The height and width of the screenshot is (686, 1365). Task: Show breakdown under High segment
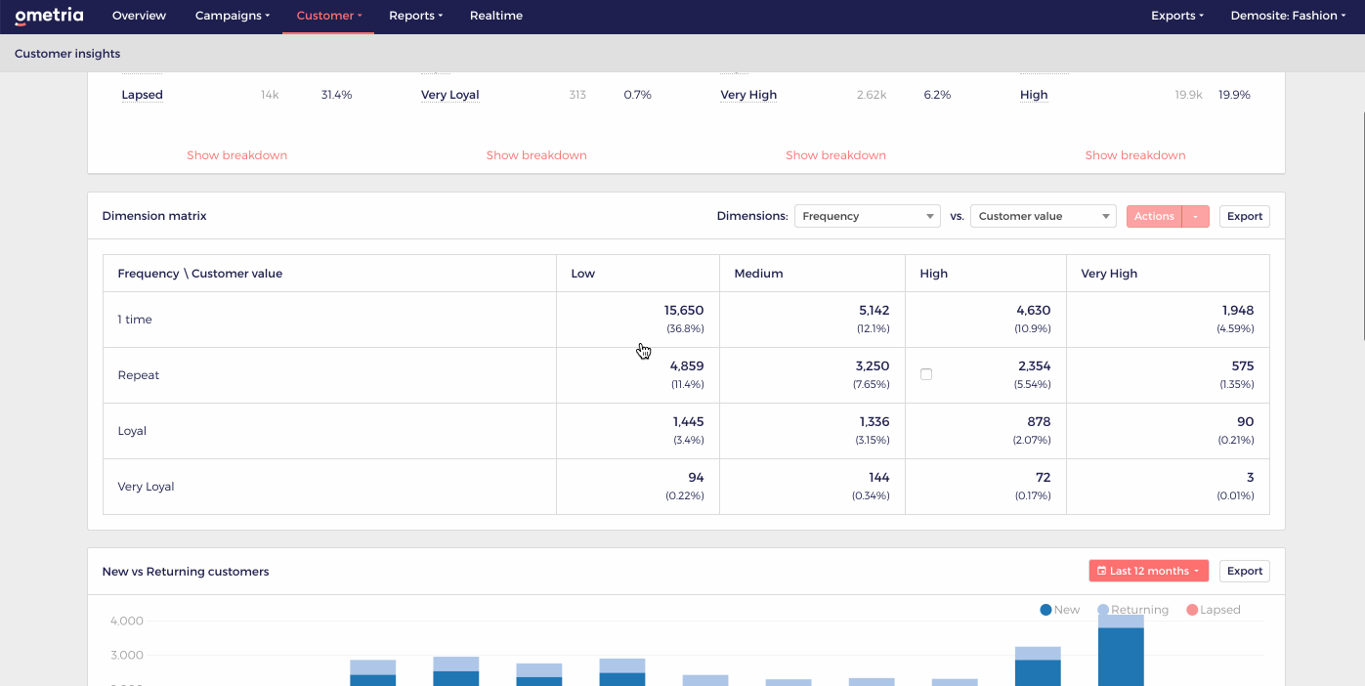pos(1135,155)
